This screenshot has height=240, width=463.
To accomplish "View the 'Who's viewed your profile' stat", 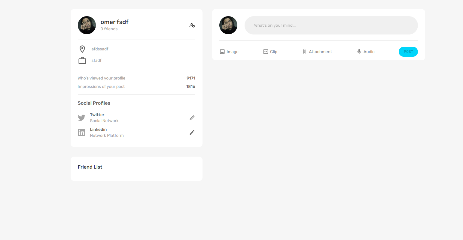I will click(101, 78).
